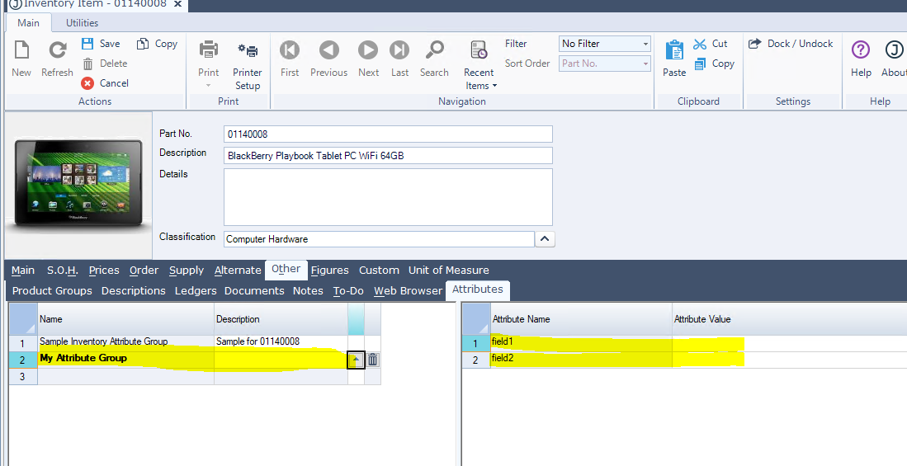Go to the First record
Screen dimensions: 907x466
tap(290, 50)
